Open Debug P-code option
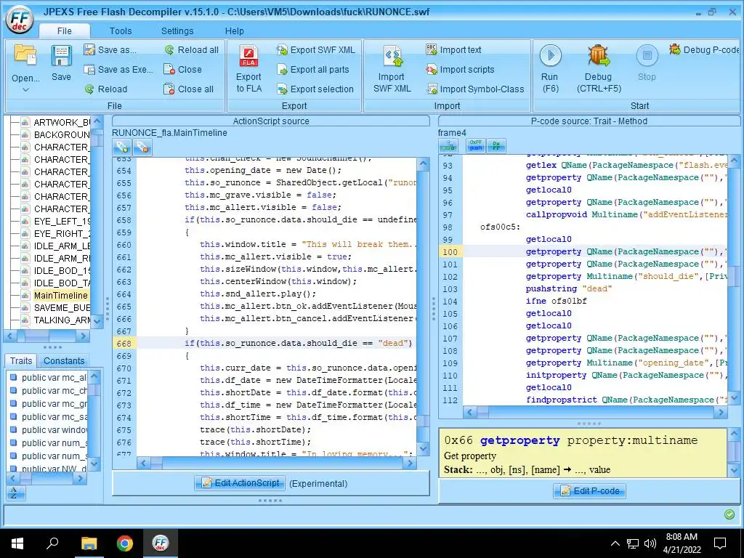 [704, 50]
